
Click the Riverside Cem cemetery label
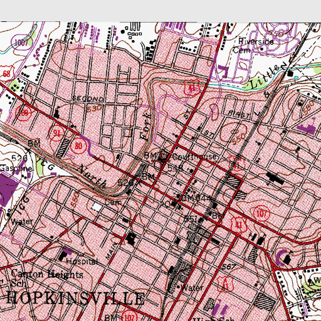[x=253, y=46]
